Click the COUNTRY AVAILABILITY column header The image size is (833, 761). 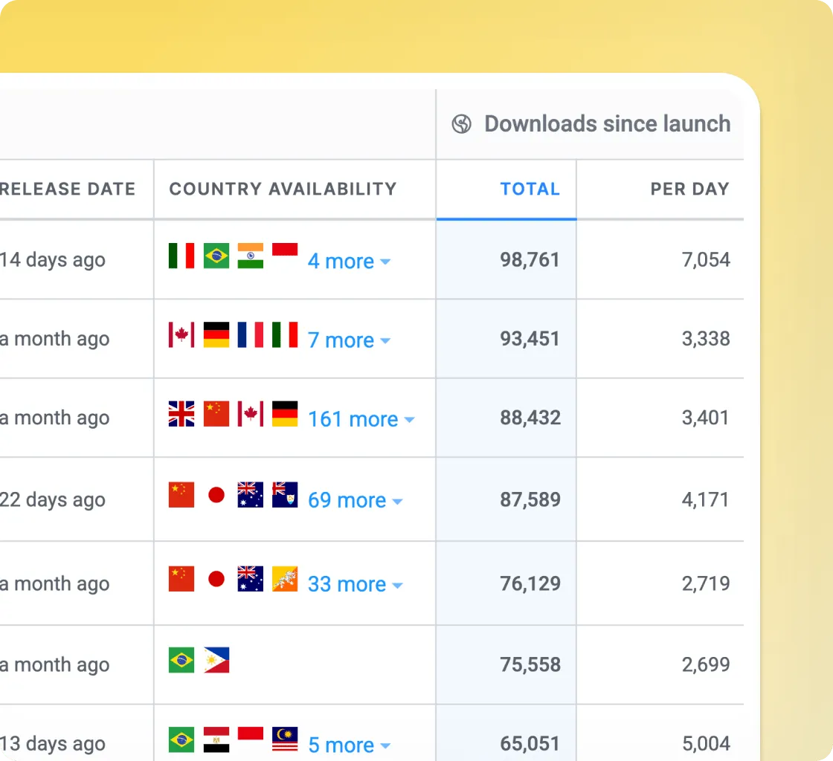(x=283, y=189)
